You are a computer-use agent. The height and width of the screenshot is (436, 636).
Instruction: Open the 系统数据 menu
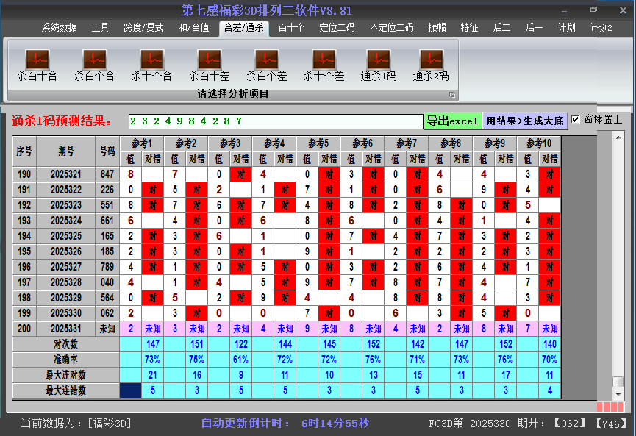point(59,28)
